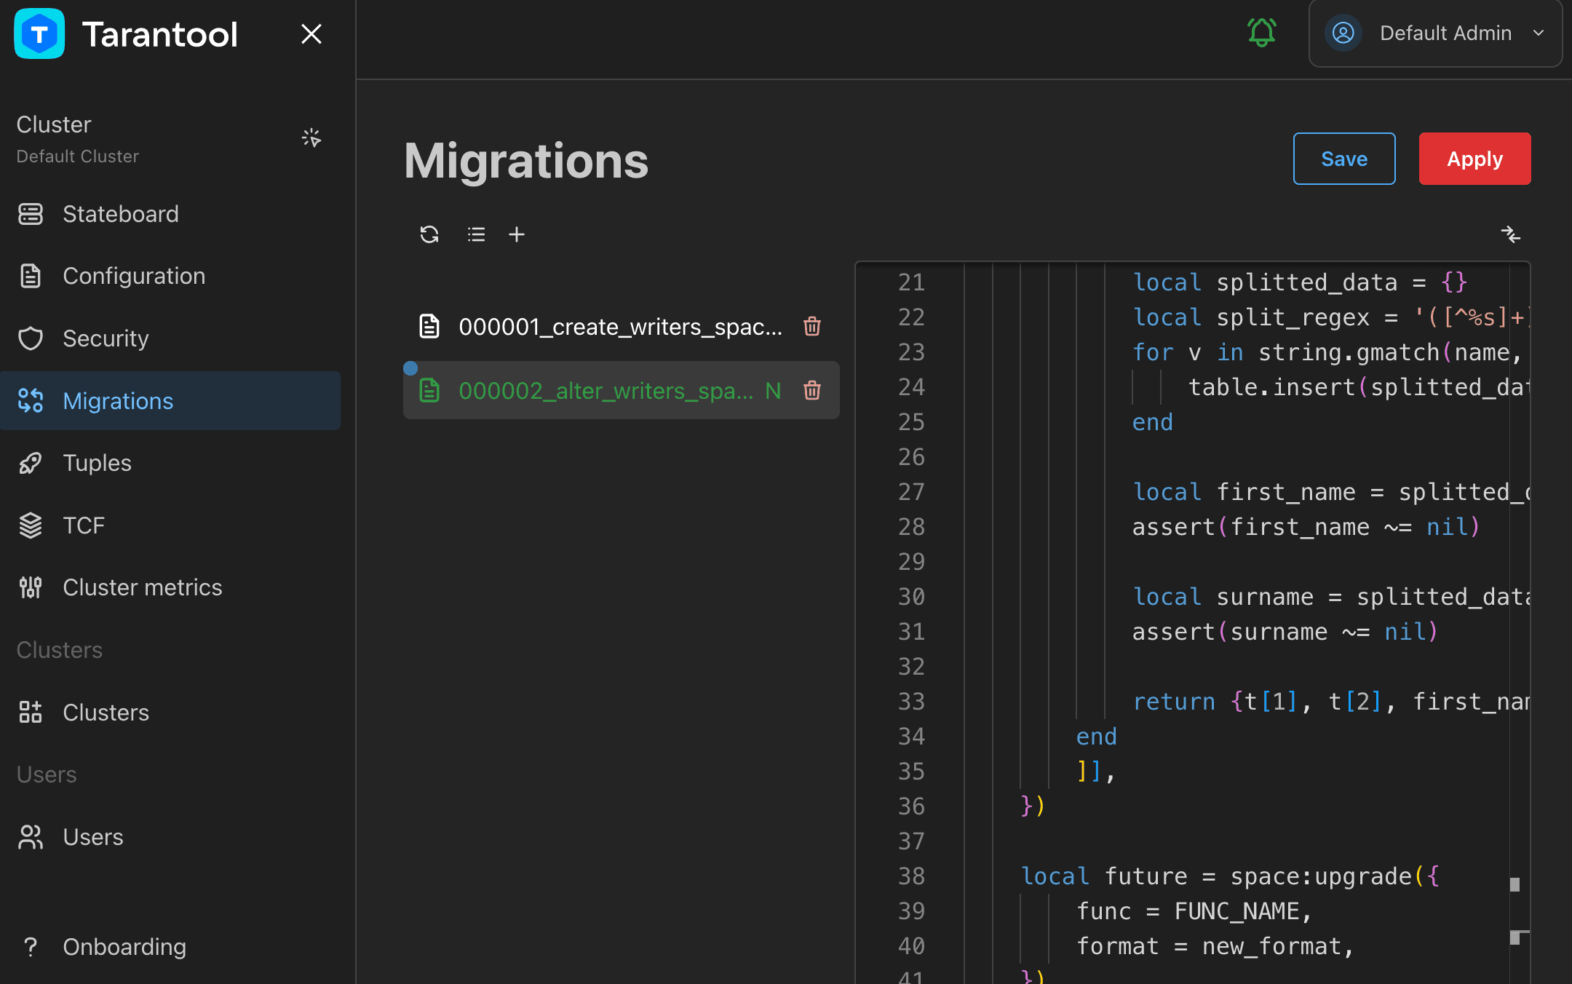Image resolution: width=1572 pixels, height=984 pixels.
Task: Click line number 21 in the editor
Action: (911, 282)
